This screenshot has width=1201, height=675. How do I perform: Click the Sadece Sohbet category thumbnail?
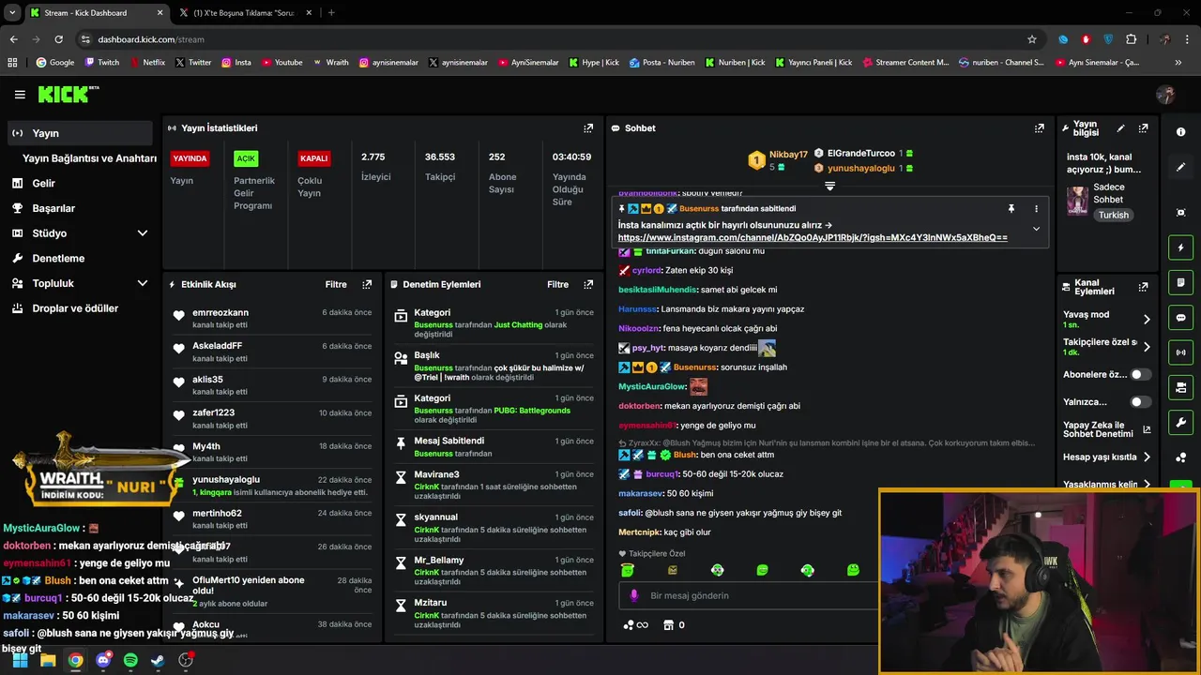click(1077, 201)
